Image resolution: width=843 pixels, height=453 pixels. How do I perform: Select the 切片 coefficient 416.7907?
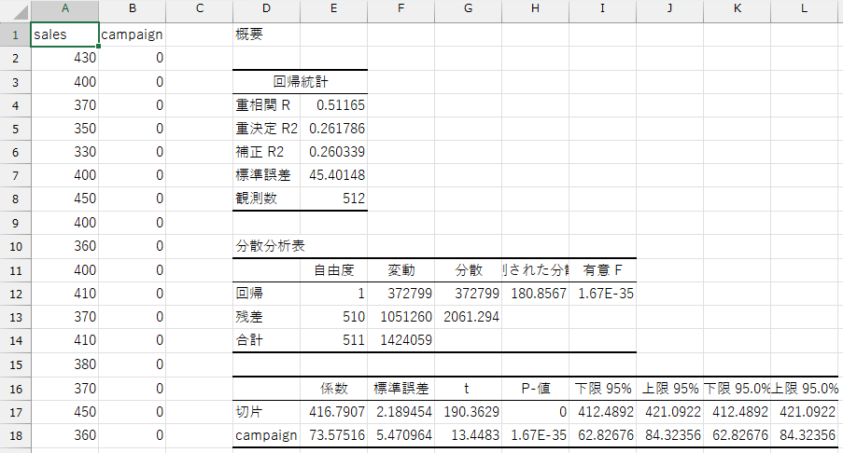333,410
